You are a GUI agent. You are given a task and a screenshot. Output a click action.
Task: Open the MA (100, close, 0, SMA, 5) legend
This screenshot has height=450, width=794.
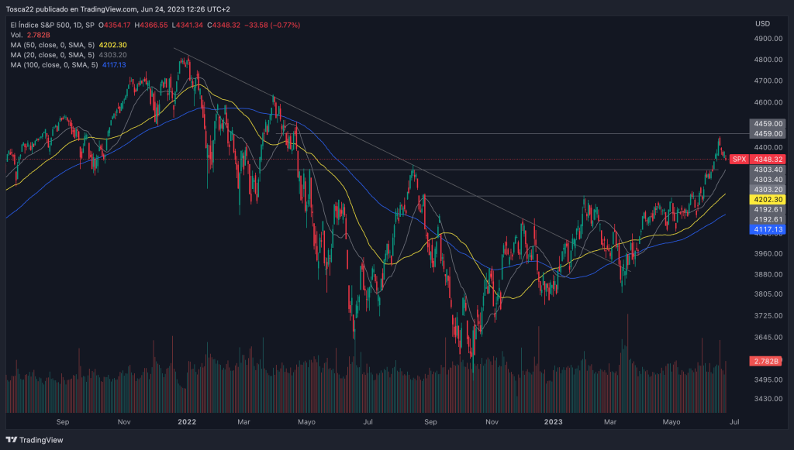(x=54, y=65)
